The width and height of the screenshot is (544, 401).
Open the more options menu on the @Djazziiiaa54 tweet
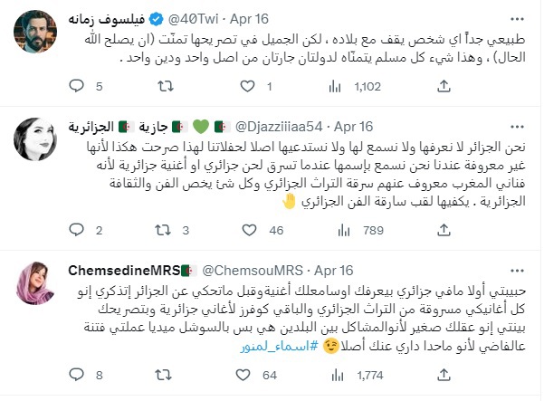[x=517, y=127]
